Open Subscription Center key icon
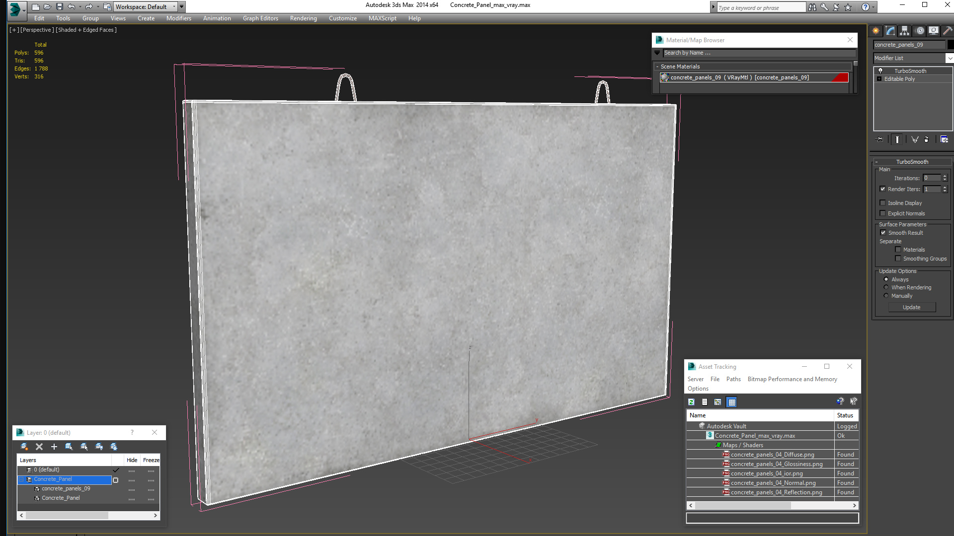The height and width of the screenshot is (536, 954). coord(824,7)
